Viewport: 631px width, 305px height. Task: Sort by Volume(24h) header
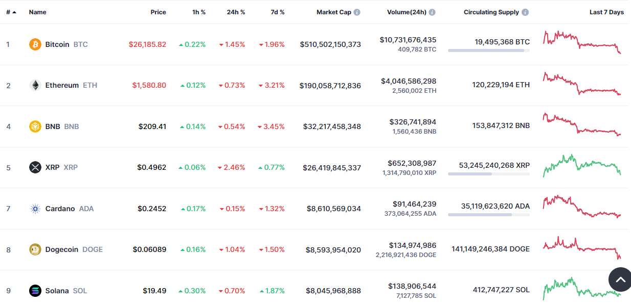point(407,12)
